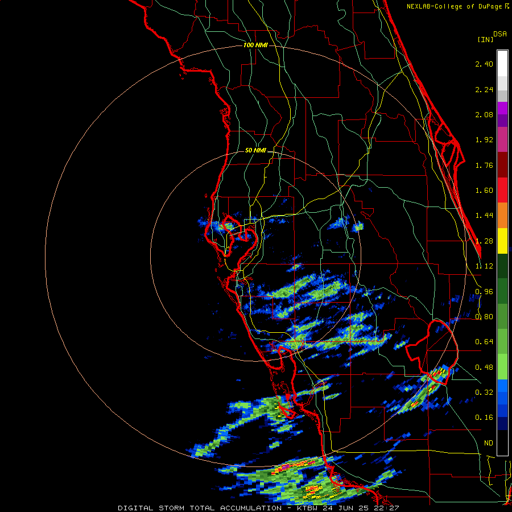
Task: Click the 0.32 legend value
Action: click(x=484, y=393)
